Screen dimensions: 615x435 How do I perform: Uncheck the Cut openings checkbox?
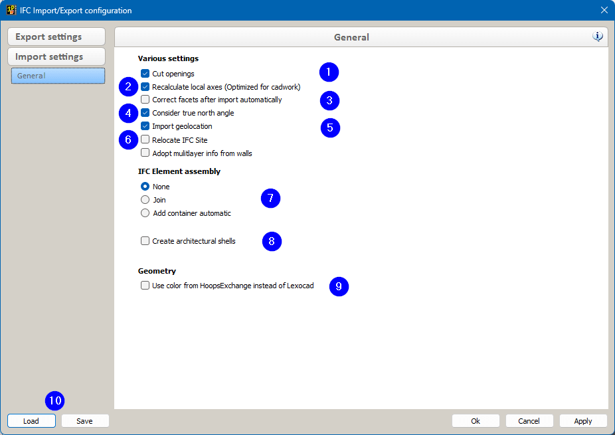point(145,74)
